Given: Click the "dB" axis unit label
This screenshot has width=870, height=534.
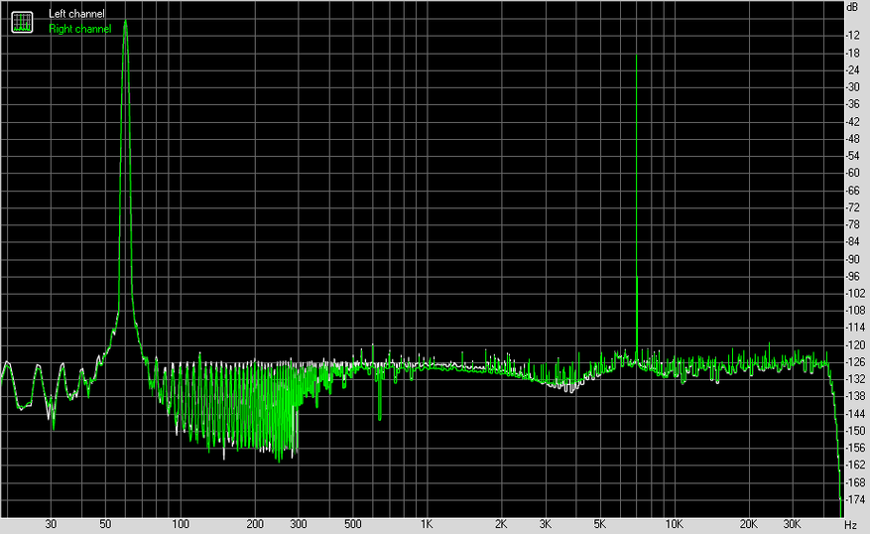Looking at the screenshot, I should click(x=852, y=7).
